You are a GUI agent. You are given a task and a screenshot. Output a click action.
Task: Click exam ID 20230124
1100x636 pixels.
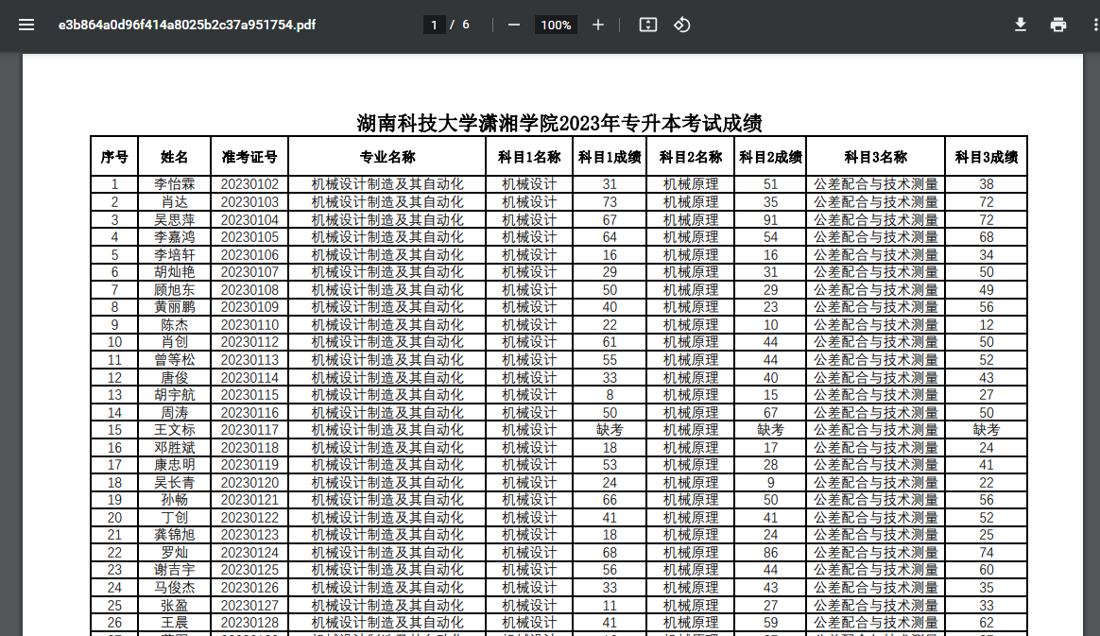tap(249, 553)
